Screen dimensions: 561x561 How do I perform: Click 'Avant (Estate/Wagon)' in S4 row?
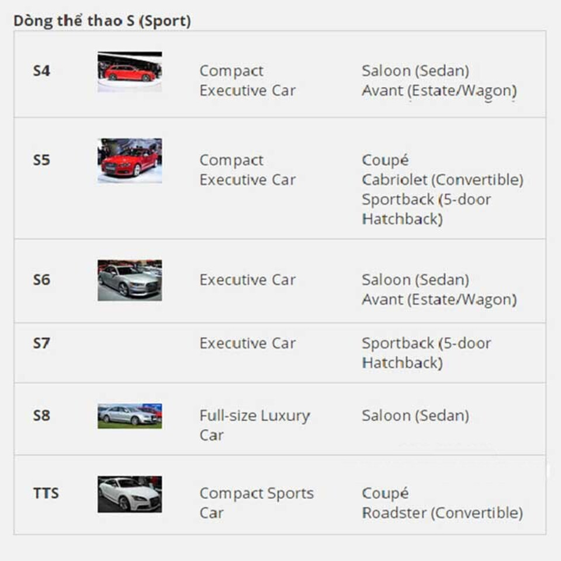(x=439, y=91)
